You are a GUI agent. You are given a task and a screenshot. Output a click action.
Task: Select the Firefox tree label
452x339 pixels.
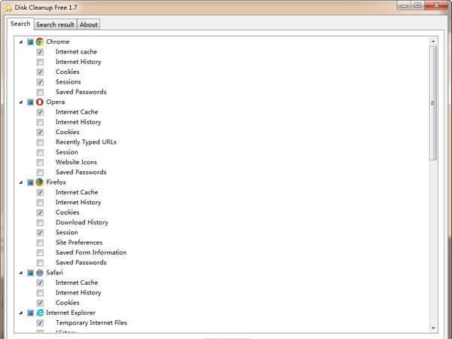coord(56,182)
